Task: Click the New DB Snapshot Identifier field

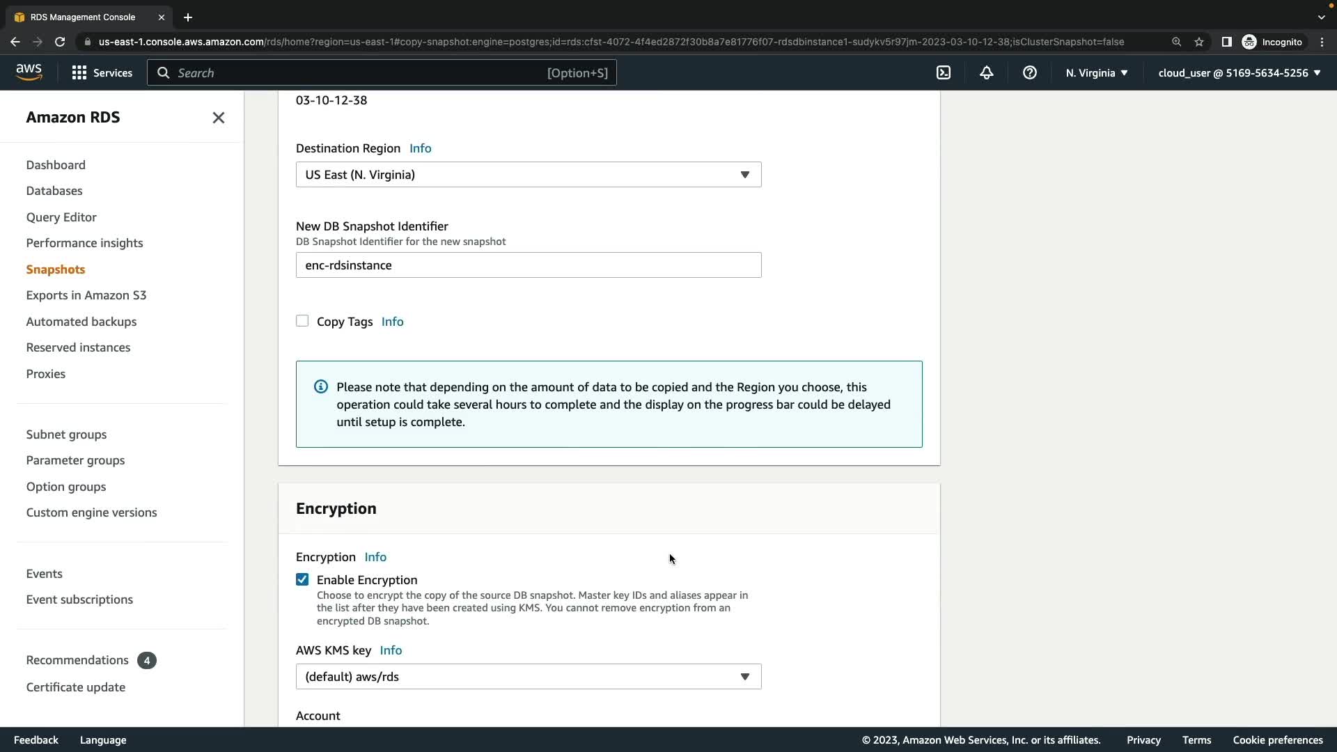Action: point(528,265)
